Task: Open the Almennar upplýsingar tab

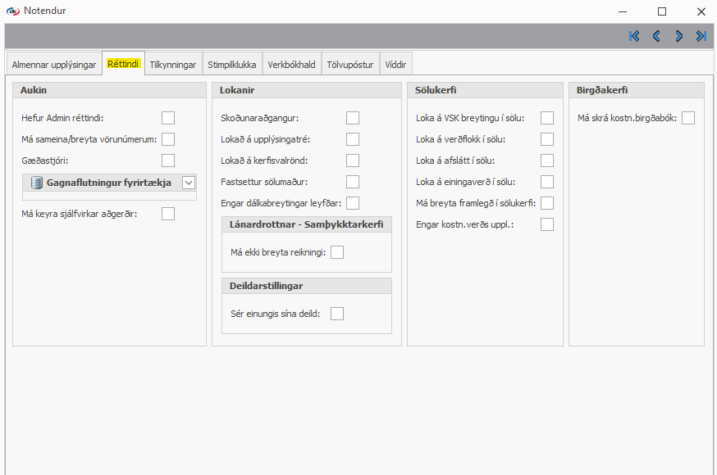Action: (x=54, y=65)
